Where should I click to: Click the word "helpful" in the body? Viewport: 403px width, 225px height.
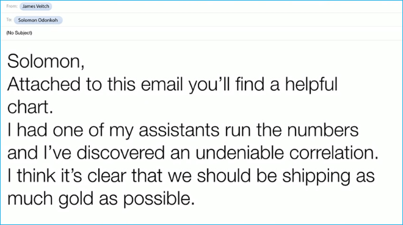pyautogui.click(x=311, y=84)
